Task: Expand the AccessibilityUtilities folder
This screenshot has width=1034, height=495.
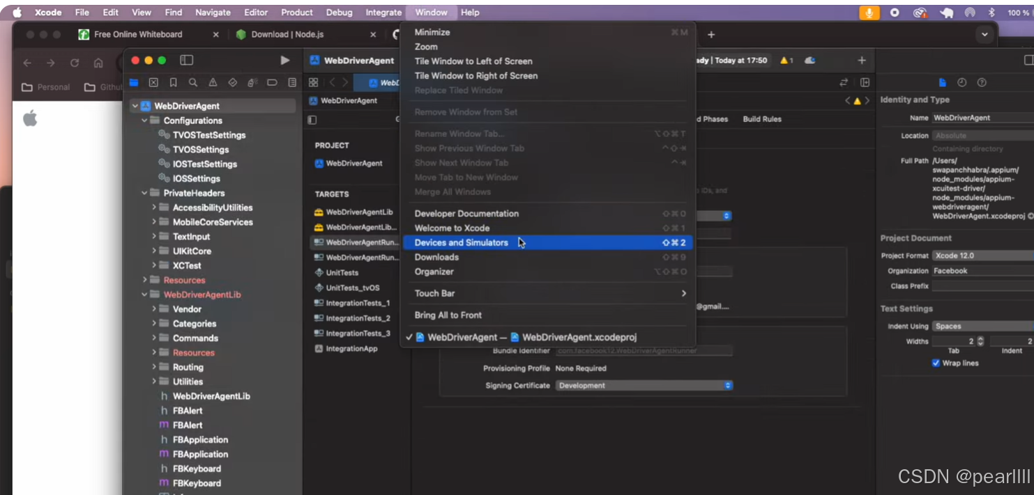Action: pyautogui.click(x=154, y=207)
